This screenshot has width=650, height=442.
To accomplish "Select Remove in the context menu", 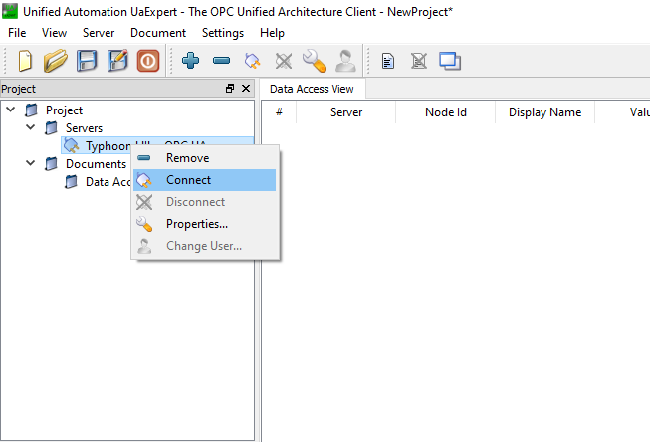I will tap(187, 158).
